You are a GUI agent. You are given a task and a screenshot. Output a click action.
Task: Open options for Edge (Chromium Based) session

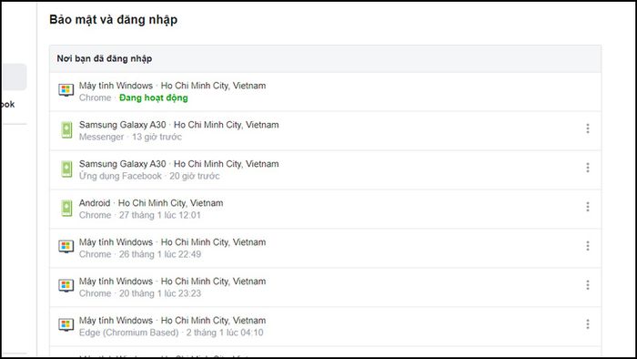pyautogui.click(x=588, y=324)
